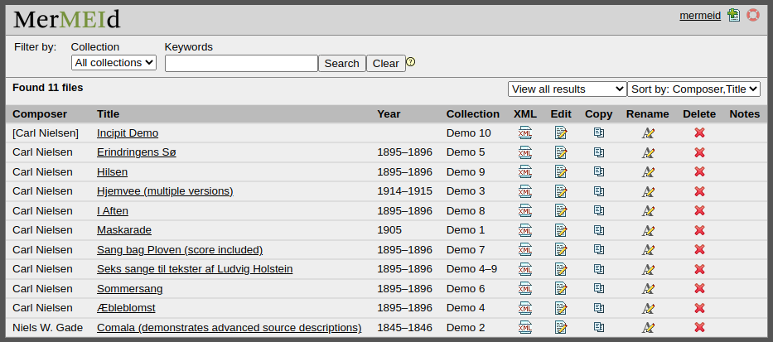773x342 pixels.
Task: Expand the View all results dropdown
Action: [x=567, y=89]
